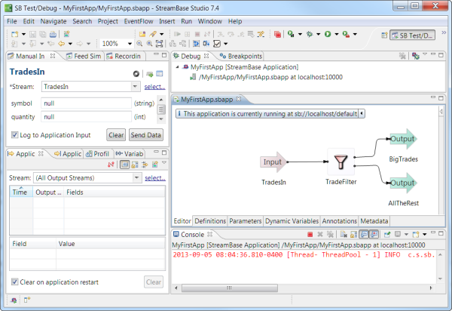
Task: Click the red stop icon in main toolbar
Action: (x=278, y=35)
